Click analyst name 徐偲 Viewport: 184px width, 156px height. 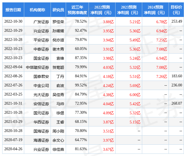point(60,113)
